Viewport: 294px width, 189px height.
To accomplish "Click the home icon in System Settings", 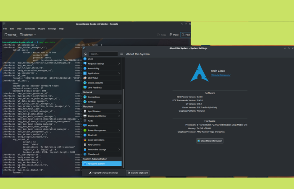I will tap(85, 54).
